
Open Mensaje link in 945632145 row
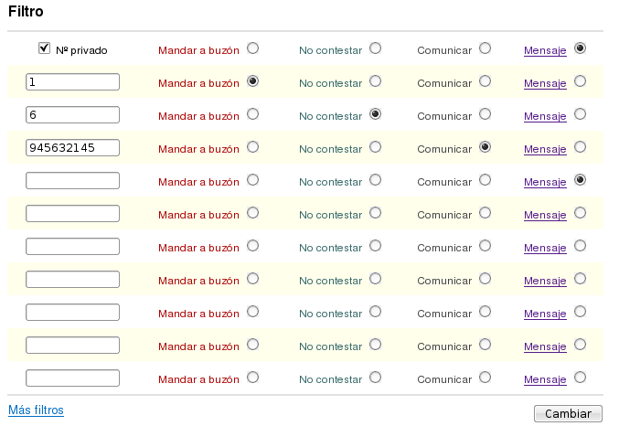pos(545,149)
